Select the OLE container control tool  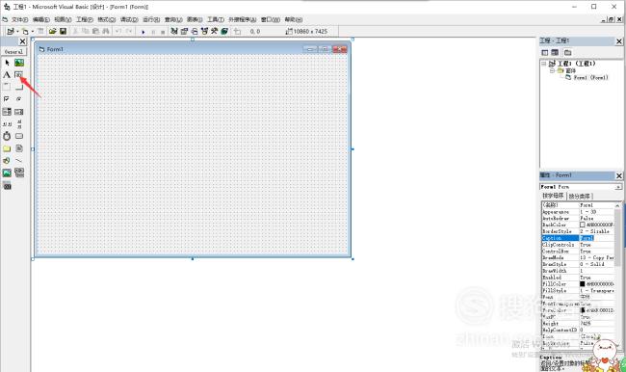pos(7,185)
